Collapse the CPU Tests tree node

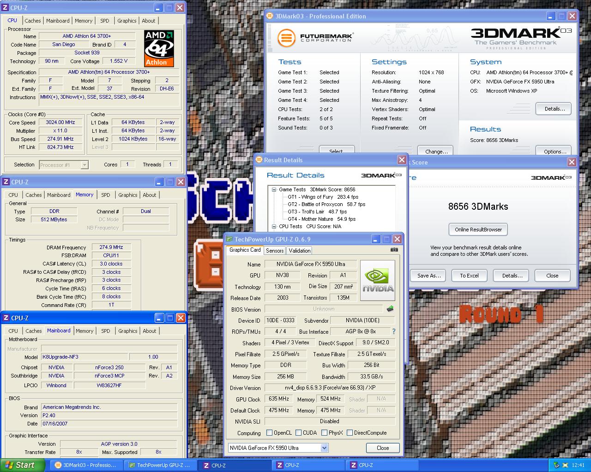pyautogui.click(x=274, y=226)
